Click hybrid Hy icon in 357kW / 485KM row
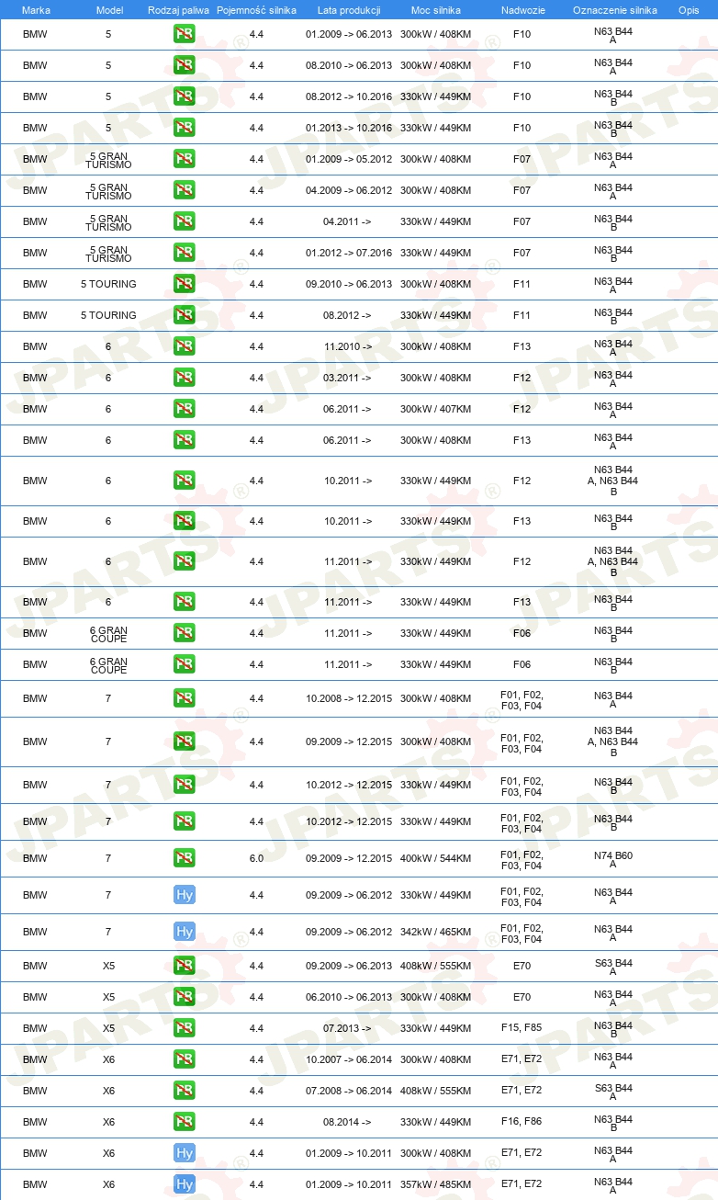 [x=184, y=1184]
